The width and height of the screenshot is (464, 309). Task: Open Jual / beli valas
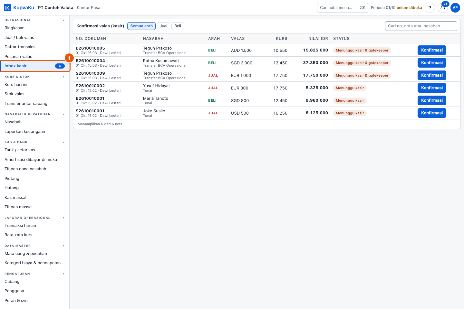click(34, 38)
